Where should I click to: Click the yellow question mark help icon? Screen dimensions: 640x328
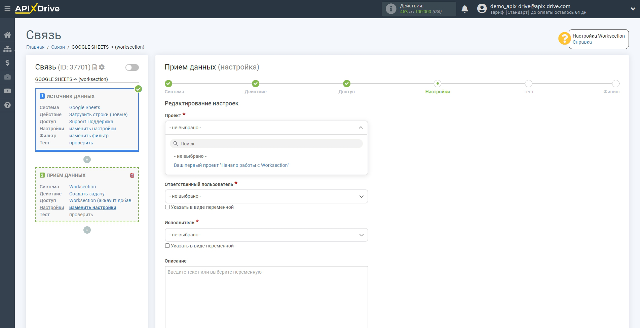[564, 38]
